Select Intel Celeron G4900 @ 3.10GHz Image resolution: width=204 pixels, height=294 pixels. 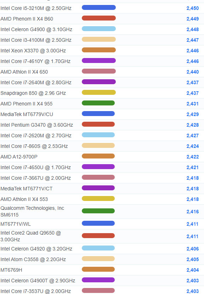(x=36, y=29)
